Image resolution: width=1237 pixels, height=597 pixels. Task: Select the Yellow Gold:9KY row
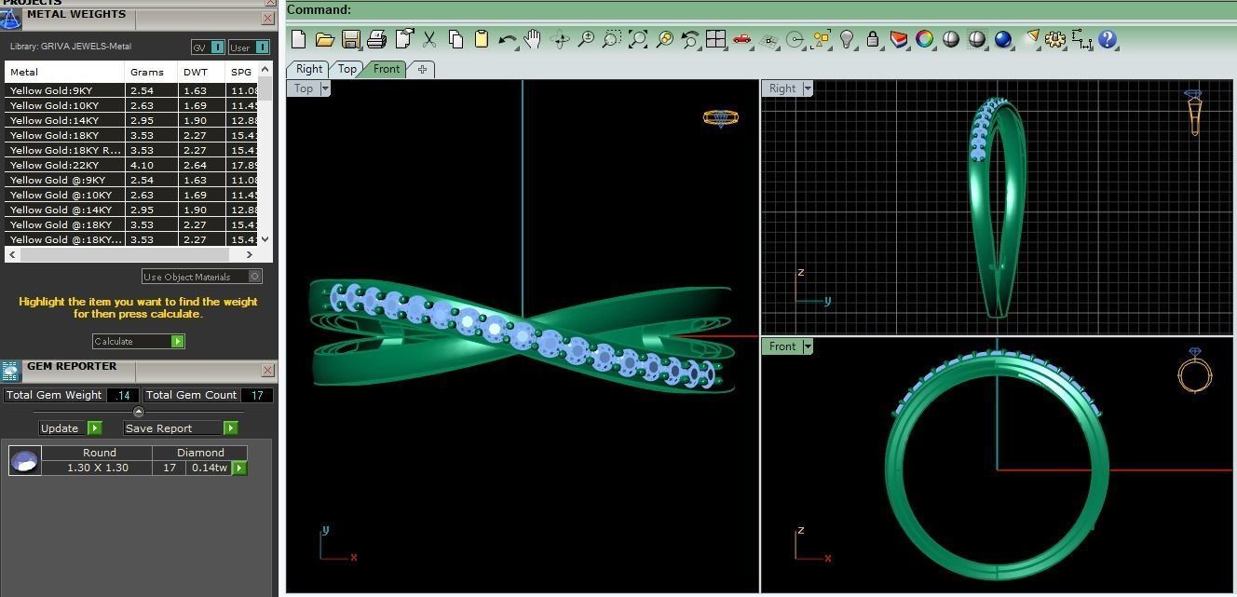pyautogui.click(x=130, y=90)
